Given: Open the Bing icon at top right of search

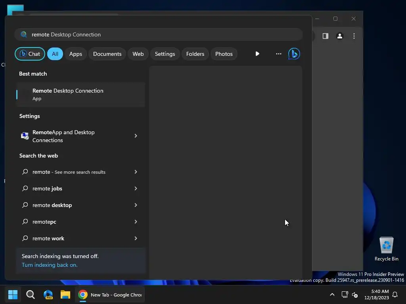Looking at the screenshot, I should tap(294, 54).
